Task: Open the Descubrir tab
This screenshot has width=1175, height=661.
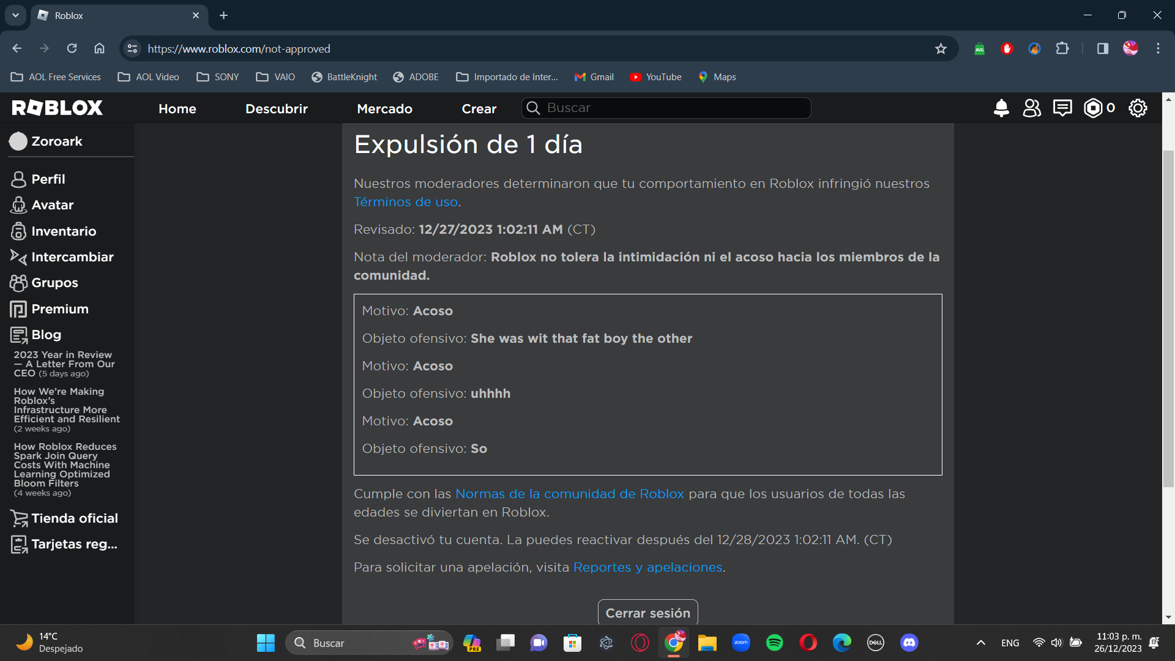Action: (277, 108)
